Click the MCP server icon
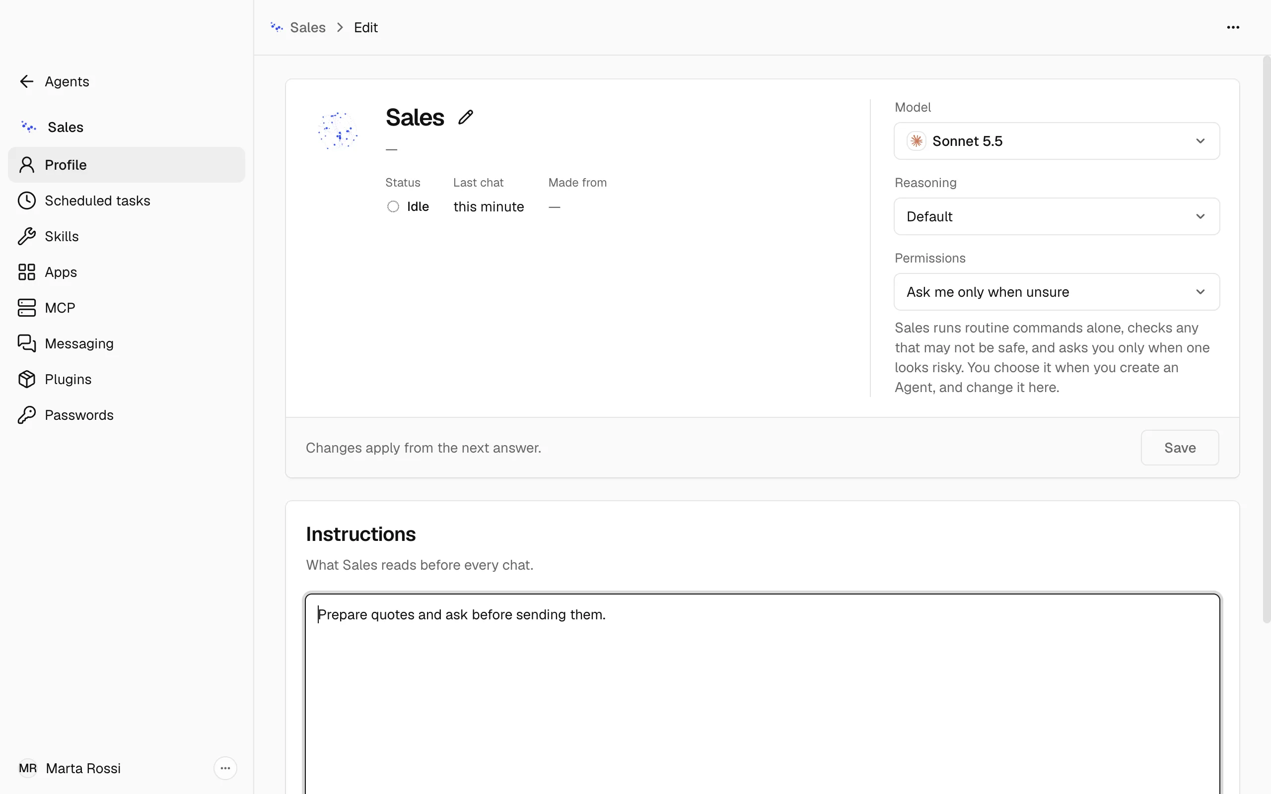Screen dimensions: 1271x794 coord(26,308)
